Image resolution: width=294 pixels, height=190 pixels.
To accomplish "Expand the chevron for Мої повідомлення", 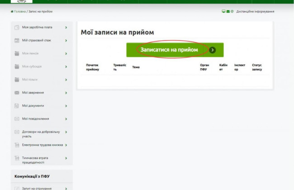I will (66, 119).
